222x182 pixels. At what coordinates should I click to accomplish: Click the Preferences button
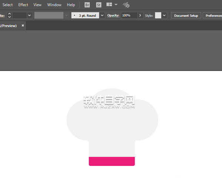tap(213, 16)
